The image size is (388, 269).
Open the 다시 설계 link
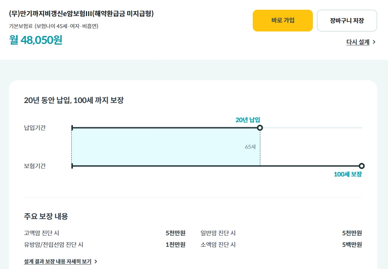click(358, 42)
